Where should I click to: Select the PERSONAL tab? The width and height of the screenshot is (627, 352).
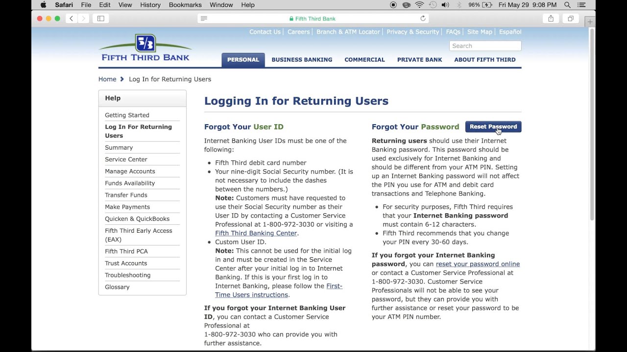coord(243,60)
